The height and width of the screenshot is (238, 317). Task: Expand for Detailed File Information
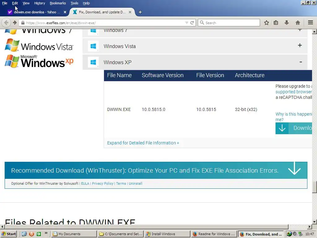pyautogui.click(x=143, y=143)
